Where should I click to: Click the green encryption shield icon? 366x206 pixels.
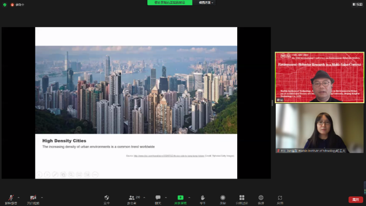pos(5,4)
